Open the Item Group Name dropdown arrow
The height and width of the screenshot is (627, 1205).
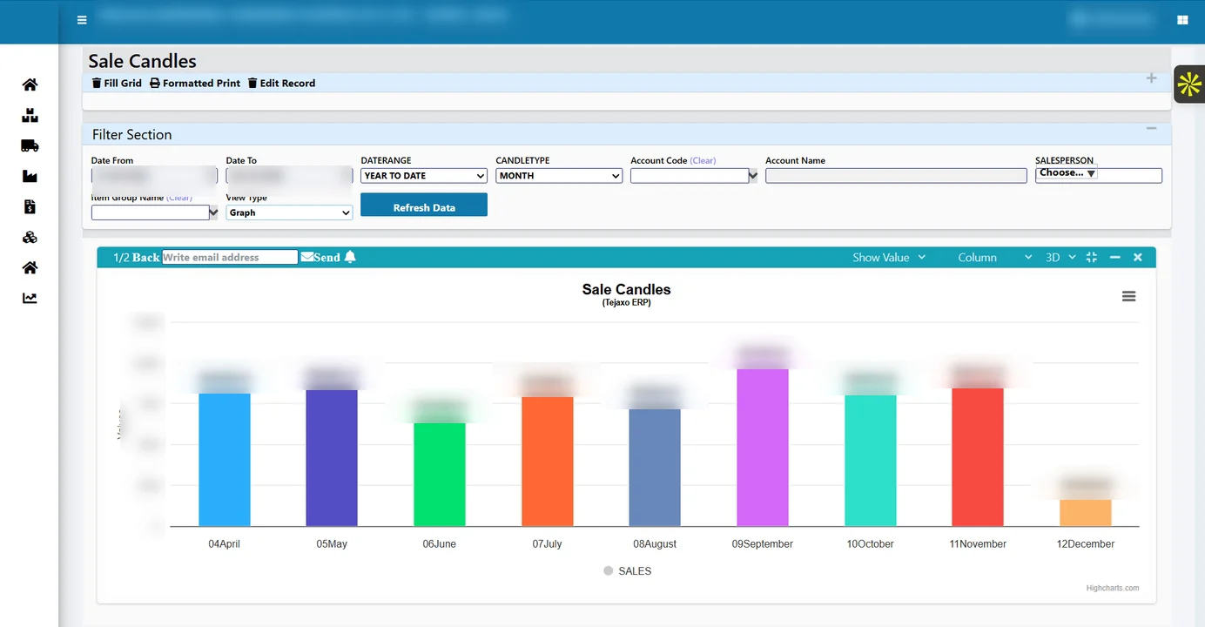tap(213, 212)
